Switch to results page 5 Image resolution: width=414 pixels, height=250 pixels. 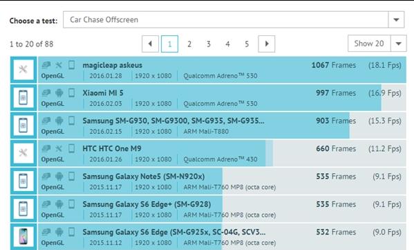click(x=247, y=44)
